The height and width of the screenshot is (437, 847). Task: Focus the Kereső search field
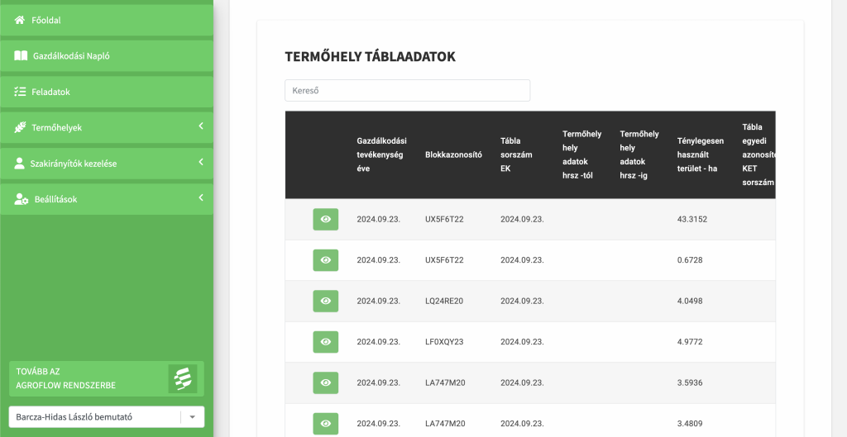pos(407,90)
